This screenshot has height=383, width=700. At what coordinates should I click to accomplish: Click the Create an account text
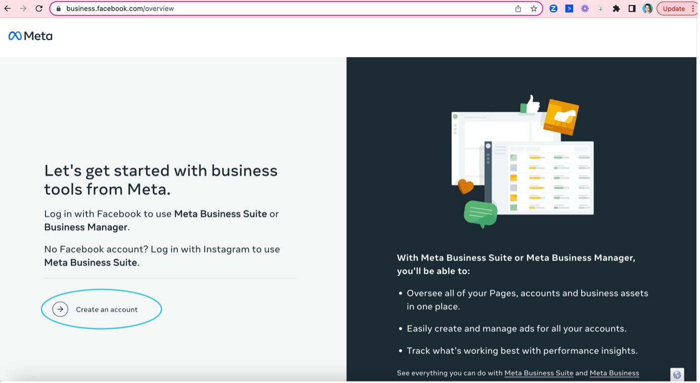click(107, 310)
